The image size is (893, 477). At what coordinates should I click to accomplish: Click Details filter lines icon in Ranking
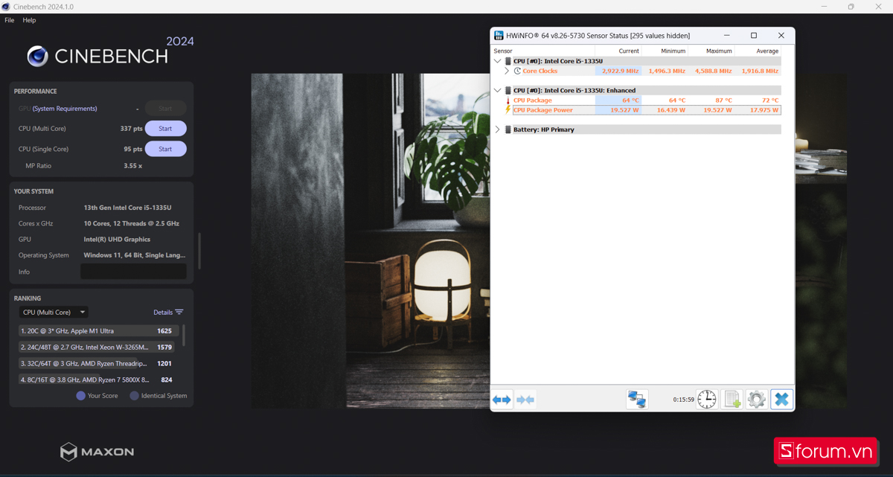click(x=179, y=313)
